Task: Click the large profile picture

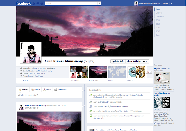Action: (x=31, y=53)
